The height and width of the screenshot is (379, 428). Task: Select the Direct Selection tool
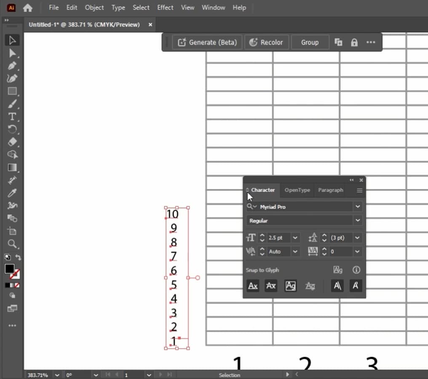pos(12,53)
